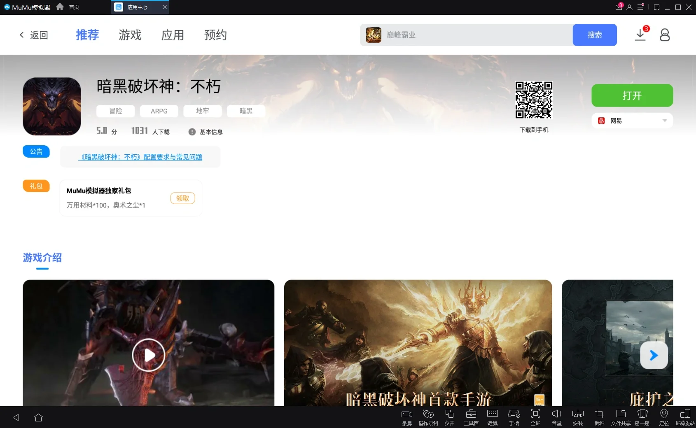Open the title bar hamburger menu
This screenshot has width=696, height=428.
coord(640,7)
